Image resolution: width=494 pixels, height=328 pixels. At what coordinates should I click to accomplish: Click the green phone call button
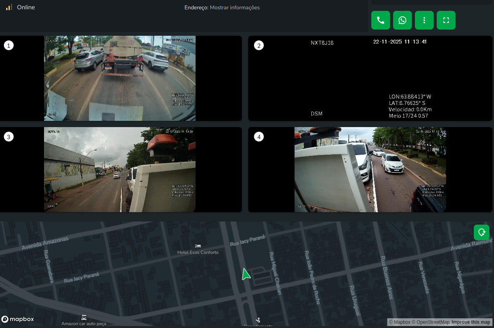click(x=380, y=20)
